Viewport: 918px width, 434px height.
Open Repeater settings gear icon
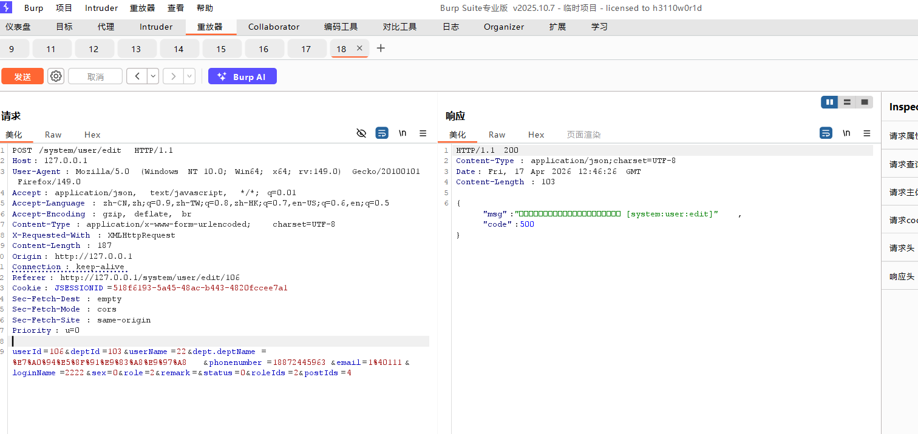click(x=56, y=76)
